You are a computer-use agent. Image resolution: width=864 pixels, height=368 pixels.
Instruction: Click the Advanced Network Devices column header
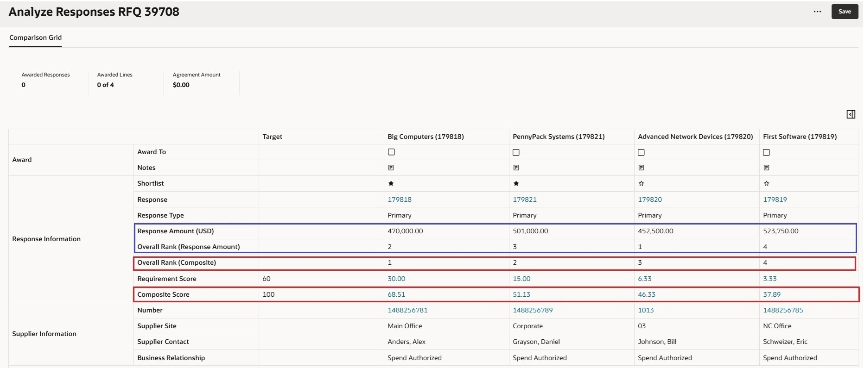coord(695,137)
